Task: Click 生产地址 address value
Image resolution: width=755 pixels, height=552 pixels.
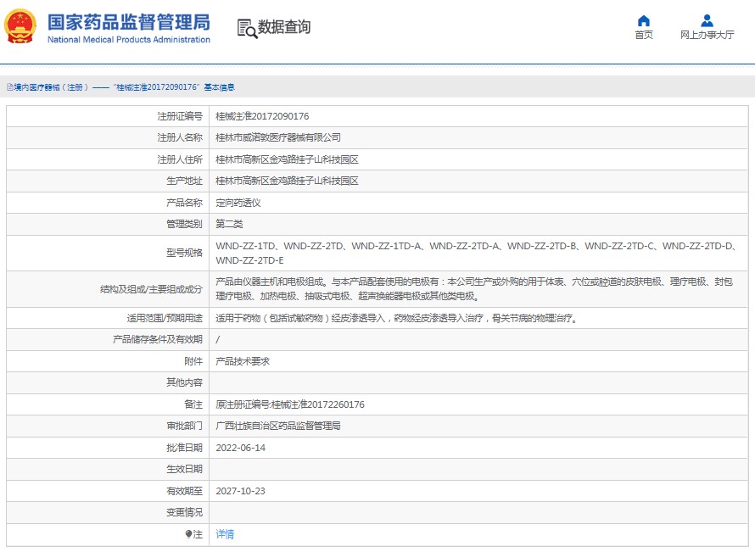Action: tap(287, 181)
